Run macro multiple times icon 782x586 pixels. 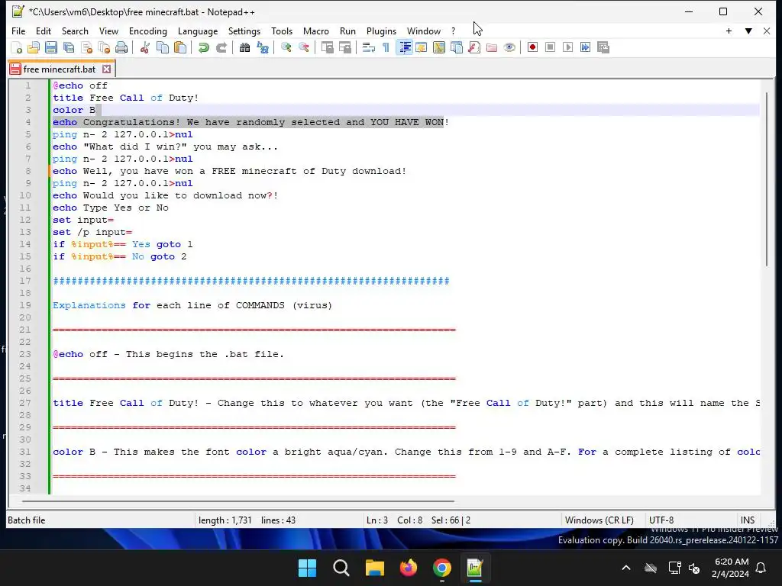585,47
